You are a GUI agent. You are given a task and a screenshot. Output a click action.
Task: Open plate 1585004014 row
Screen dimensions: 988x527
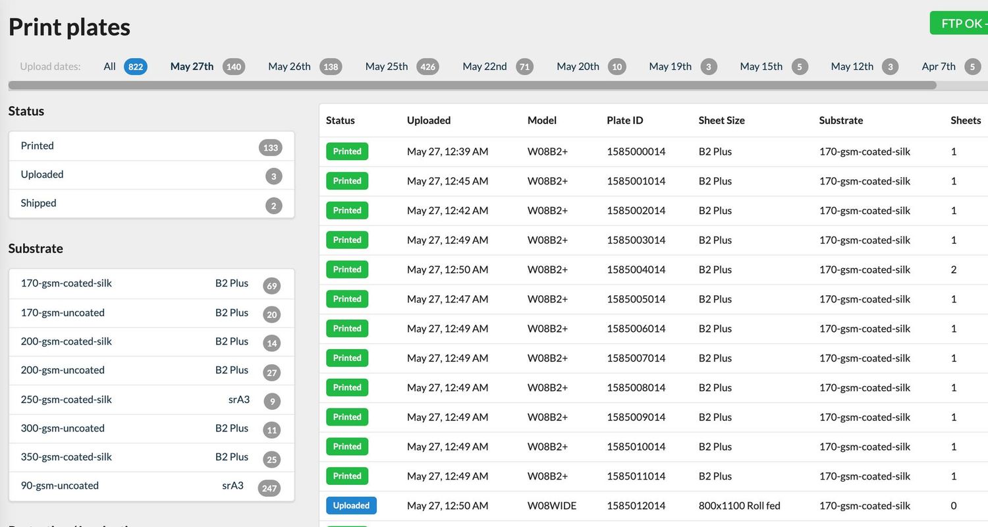pos(636,269)
